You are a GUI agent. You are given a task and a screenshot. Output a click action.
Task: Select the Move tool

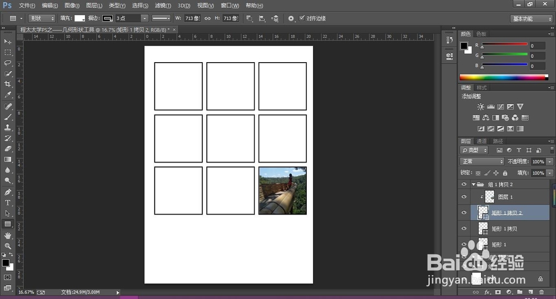(7, 42)
